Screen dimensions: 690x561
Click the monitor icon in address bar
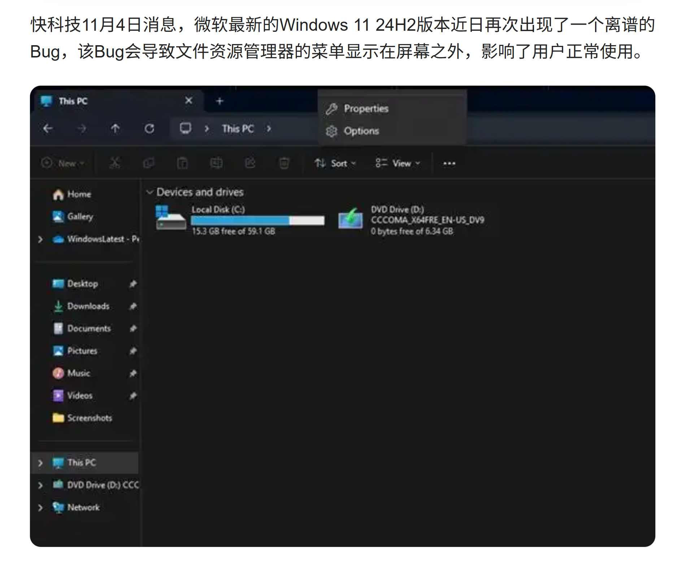coord(186,128)
